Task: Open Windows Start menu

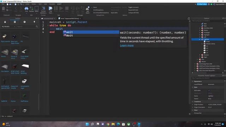Action: pyautogui.click(x=87, y=124)
